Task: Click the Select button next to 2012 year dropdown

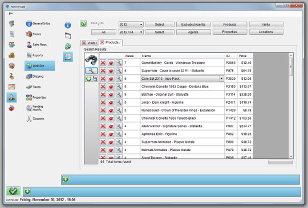Action: click(160, 25)
